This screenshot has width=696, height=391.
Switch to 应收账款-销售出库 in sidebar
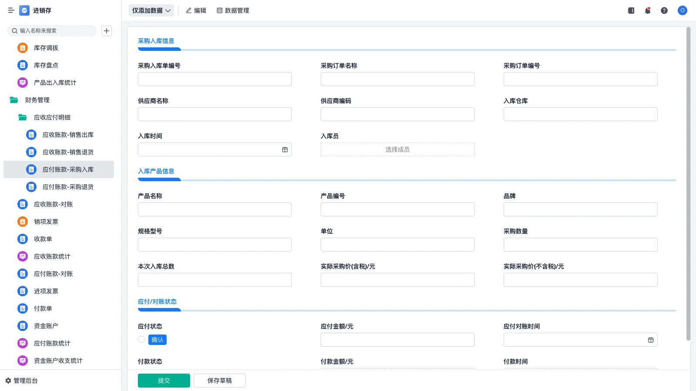pos(68,135)
